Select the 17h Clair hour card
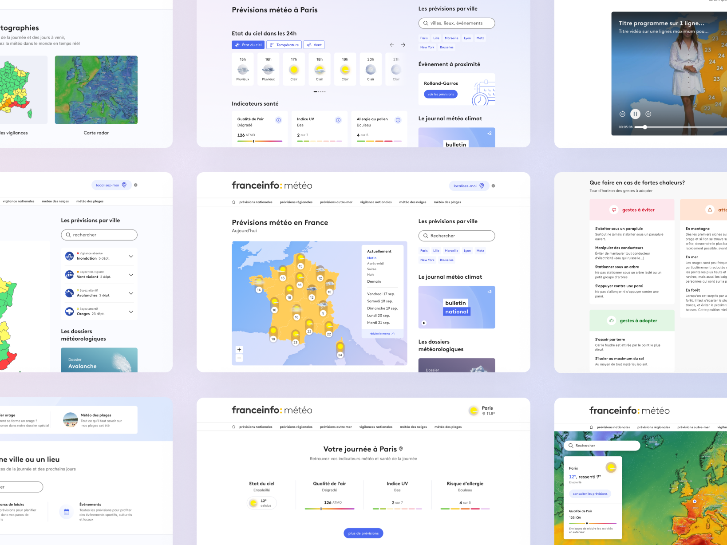This screenshot has width=727, height=545. 294,69
